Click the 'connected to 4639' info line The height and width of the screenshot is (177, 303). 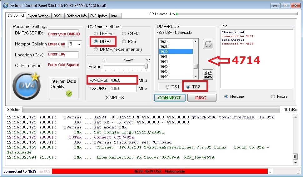coord(237,44)
